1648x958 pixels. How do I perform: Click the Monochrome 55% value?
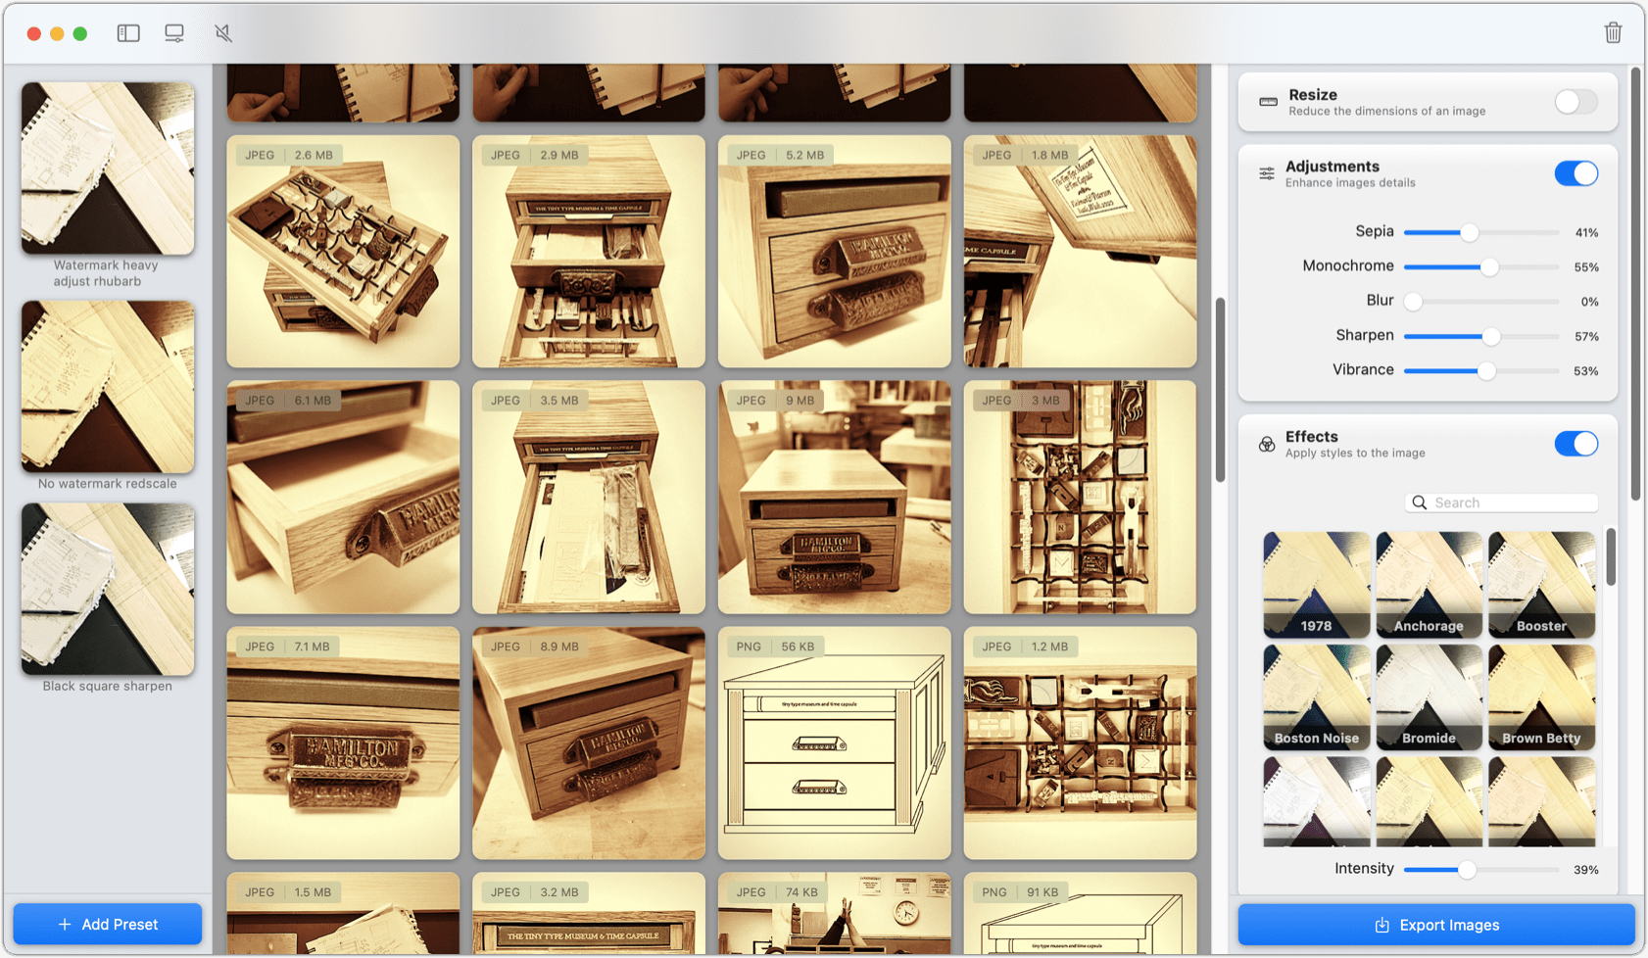pos(1586,267)
